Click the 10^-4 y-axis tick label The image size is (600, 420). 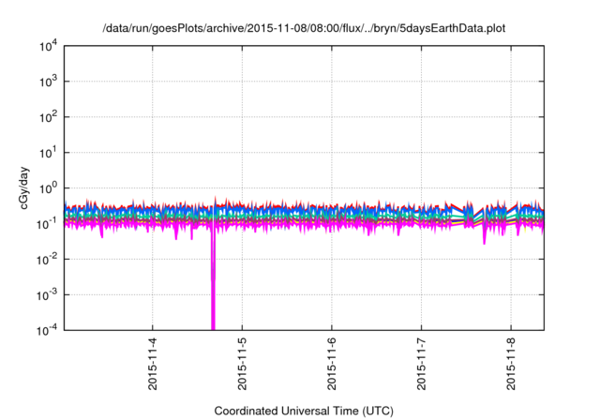47,330
